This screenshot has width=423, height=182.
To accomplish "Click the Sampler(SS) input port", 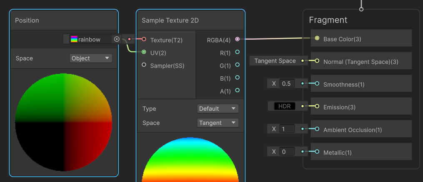I will (144, 65).
